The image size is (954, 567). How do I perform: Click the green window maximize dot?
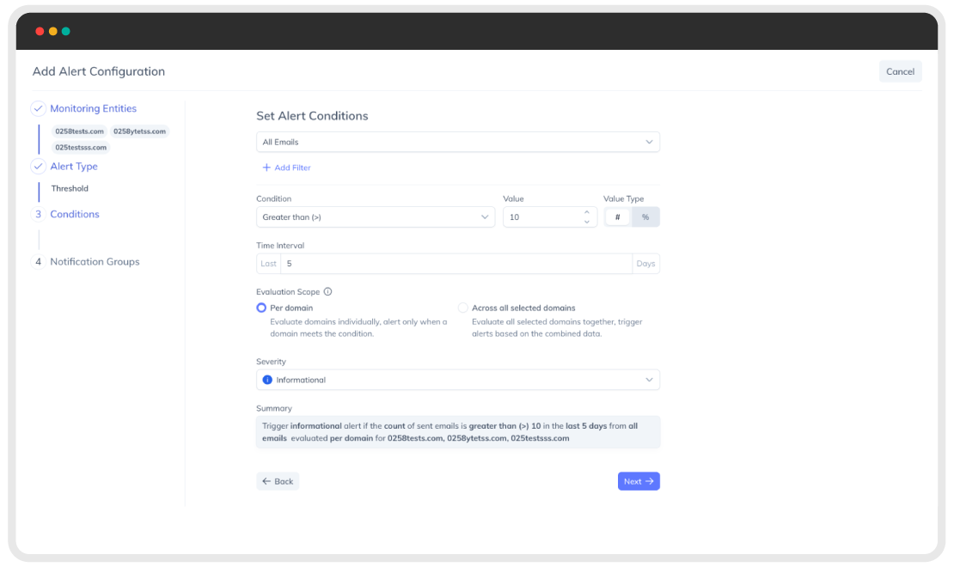click(65, 31)
